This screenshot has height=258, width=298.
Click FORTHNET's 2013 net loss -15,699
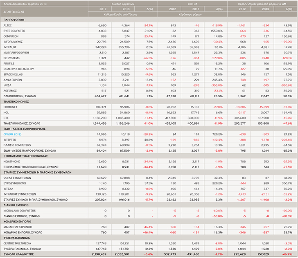click(264, 107)
